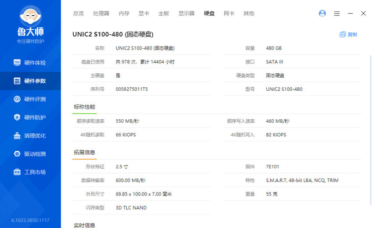Click the sequential read value 550 MB/秒
Image resolution: width=373 pixels, height=228 pixels.
[127, 121]
